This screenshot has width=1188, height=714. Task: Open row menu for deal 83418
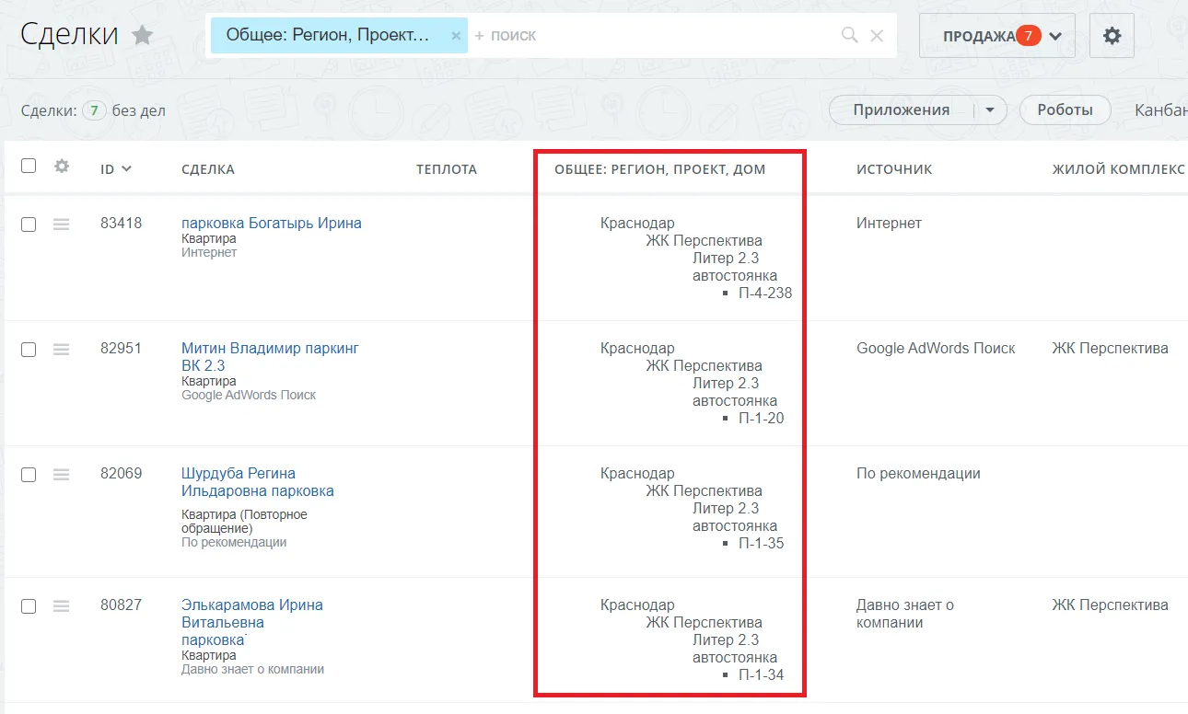click(x=62, y=224)
